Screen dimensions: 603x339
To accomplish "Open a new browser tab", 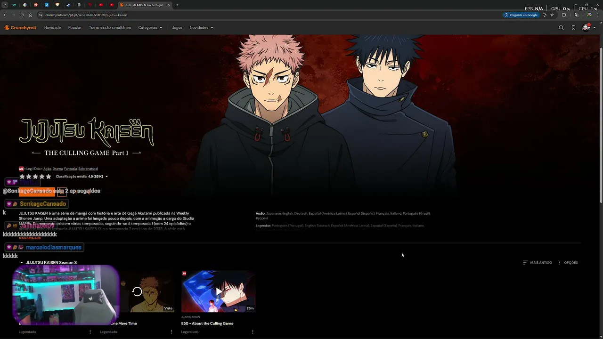I will pos(177,5).
